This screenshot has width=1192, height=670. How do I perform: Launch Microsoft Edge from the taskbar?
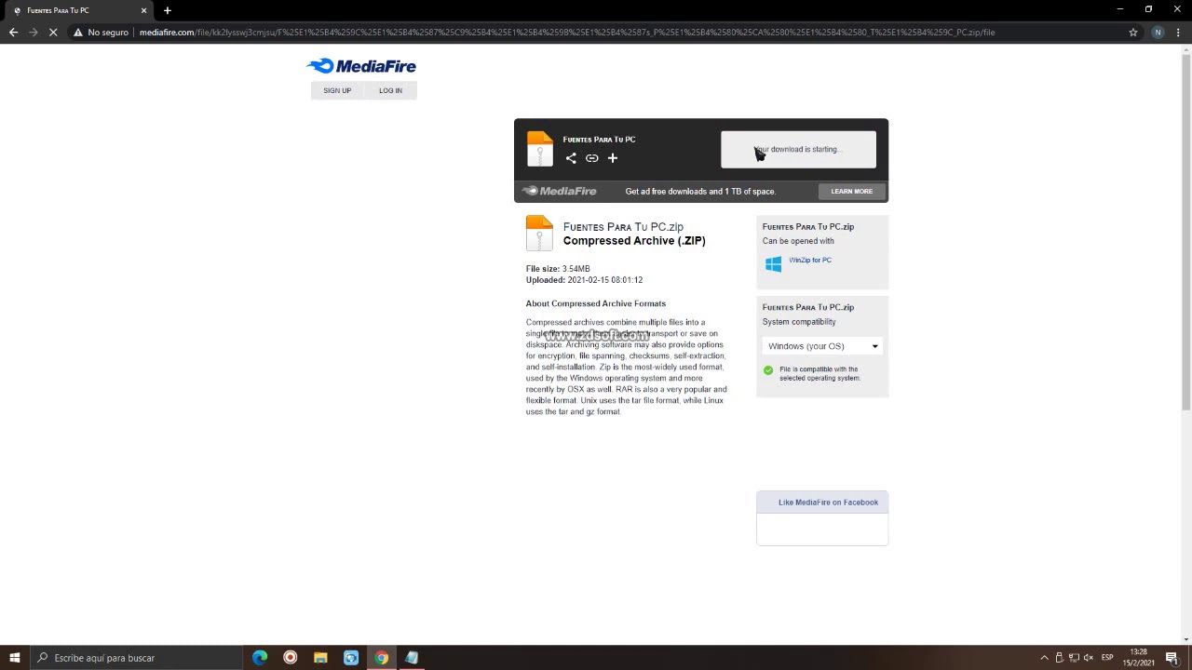pos(260,658)
